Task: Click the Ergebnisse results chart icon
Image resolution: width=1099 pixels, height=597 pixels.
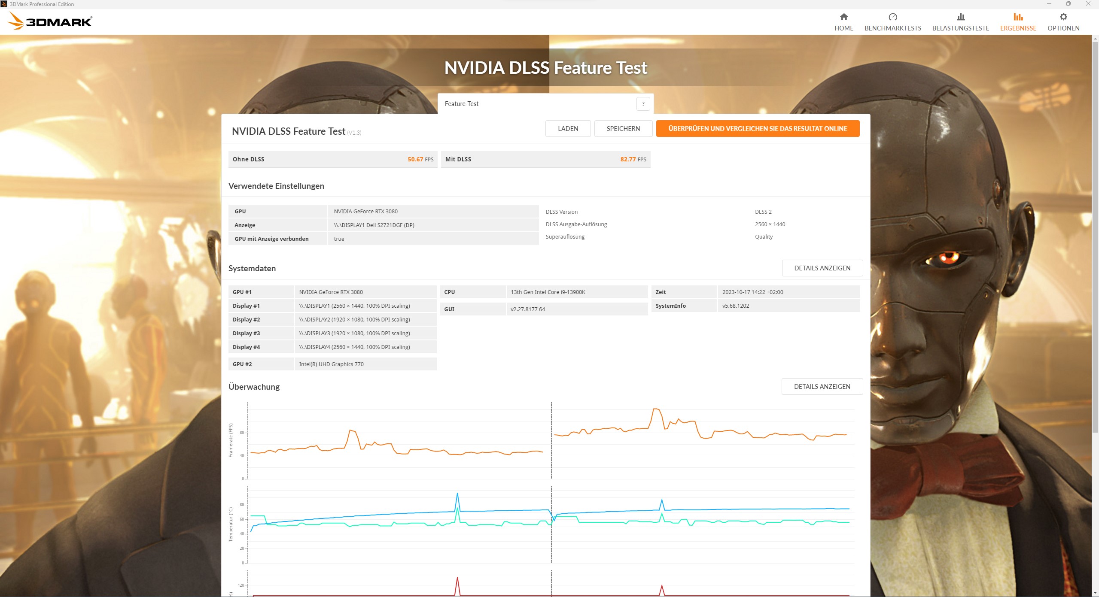Action: (x=1018, y=17)
